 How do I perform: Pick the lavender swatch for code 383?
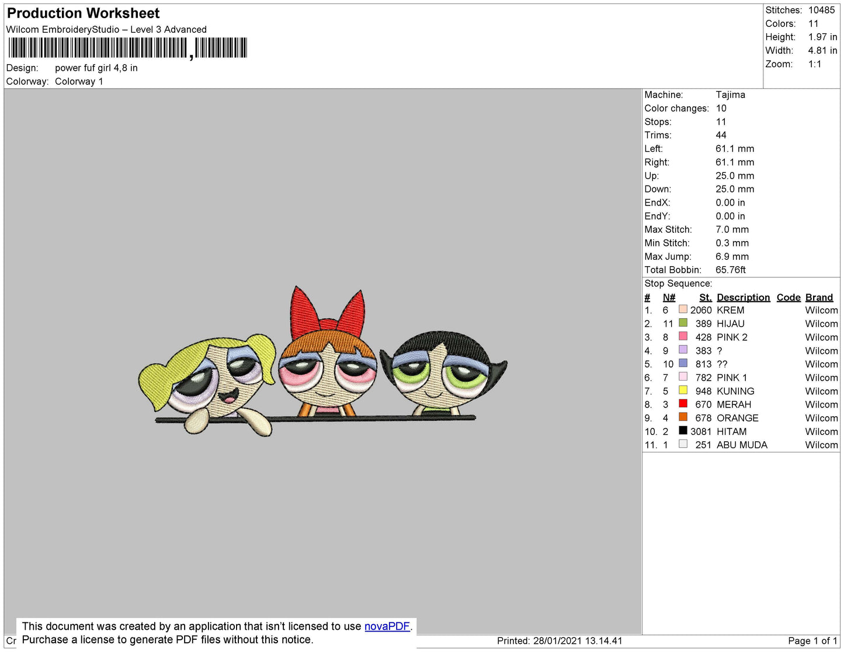click(x=683, y=349)
